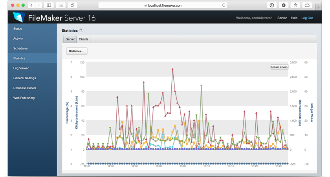Open the Statistics... selection button
The width and height of the screenshot is (330, 177).
click(77, 51)
